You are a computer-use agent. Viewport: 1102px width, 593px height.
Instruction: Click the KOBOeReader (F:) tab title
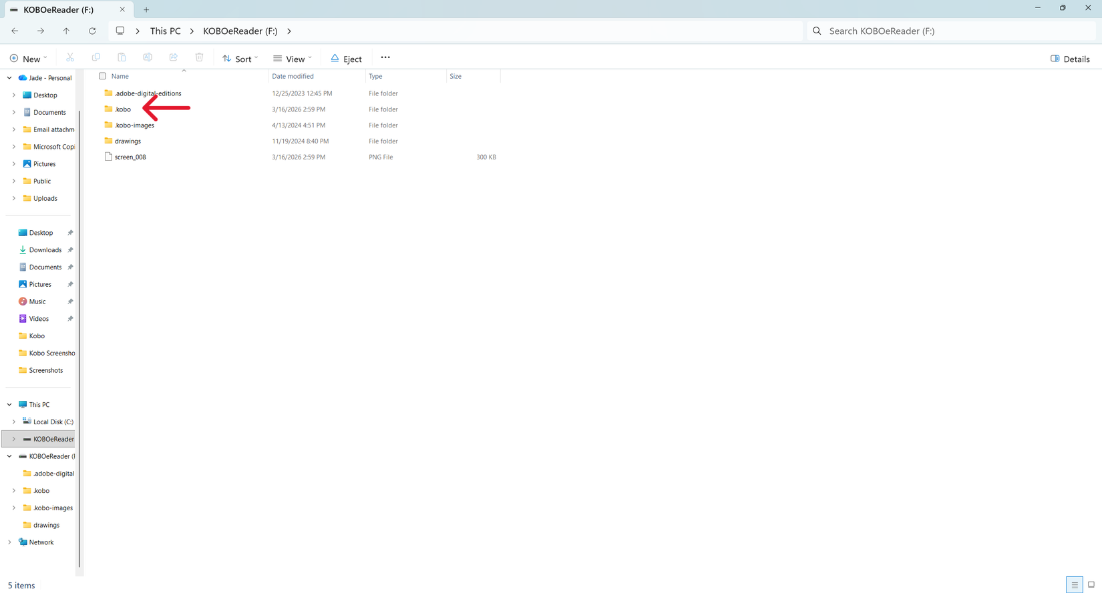[x=58, y=9]
